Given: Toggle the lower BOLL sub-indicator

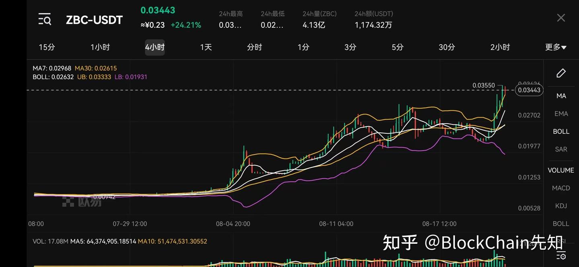Looking at the screenshot, I should 561,223.
